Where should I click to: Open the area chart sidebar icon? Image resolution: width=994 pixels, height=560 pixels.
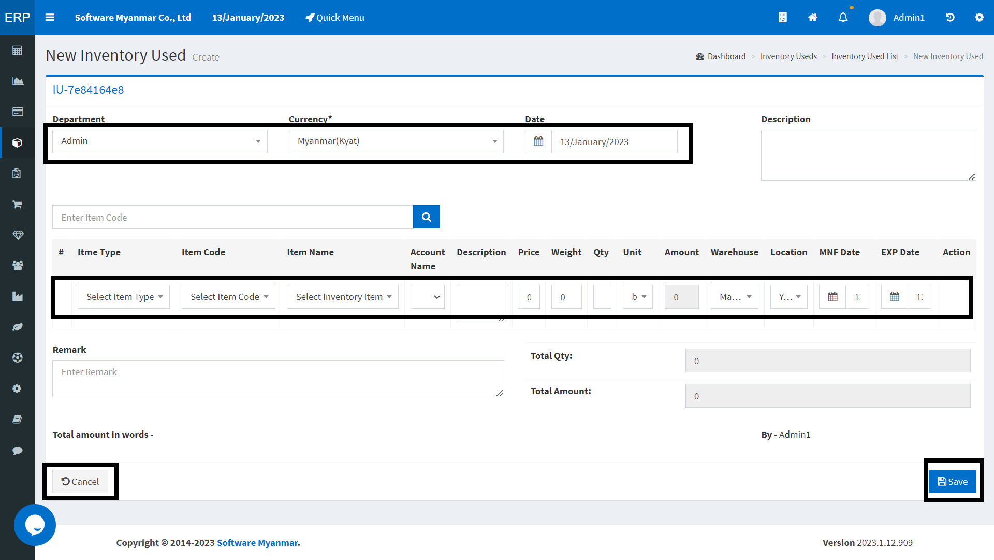point(18,81)
